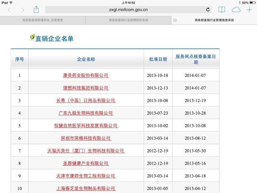Open link 广东九极生物科技有限公司
The image size is (257, 193).
click(x=86, y=113)
